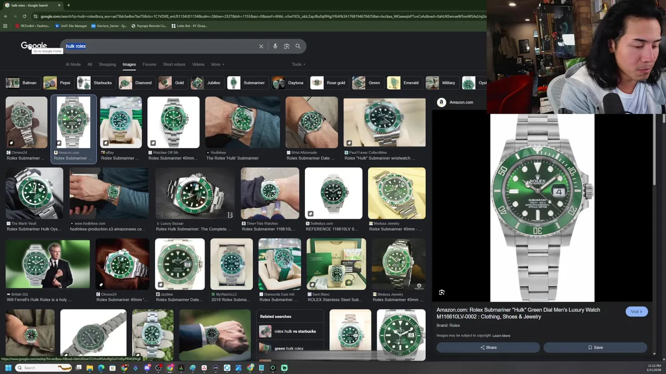This screenshot has height=374, width=666.
Task: Open the eBay Rolex Submariner thumbnail
Action: click(x=121, y=122)
